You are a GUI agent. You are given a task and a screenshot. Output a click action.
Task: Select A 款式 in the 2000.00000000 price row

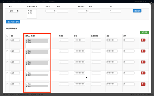pos(37,62)
